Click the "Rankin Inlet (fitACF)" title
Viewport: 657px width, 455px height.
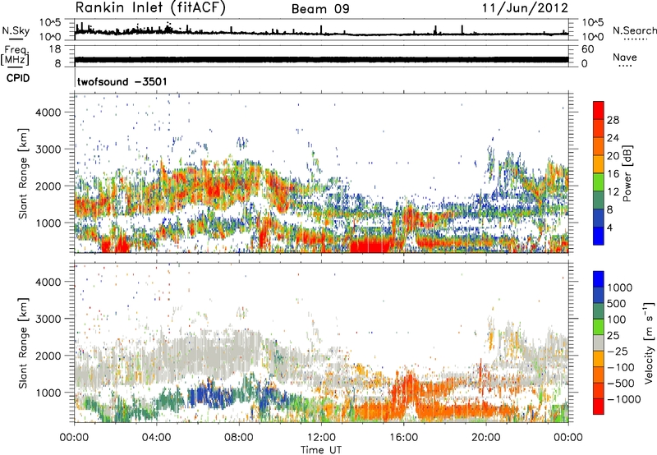tap(150, 7)
